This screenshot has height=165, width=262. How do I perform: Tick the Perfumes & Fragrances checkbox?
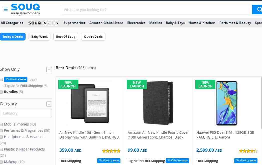(1, 131)
